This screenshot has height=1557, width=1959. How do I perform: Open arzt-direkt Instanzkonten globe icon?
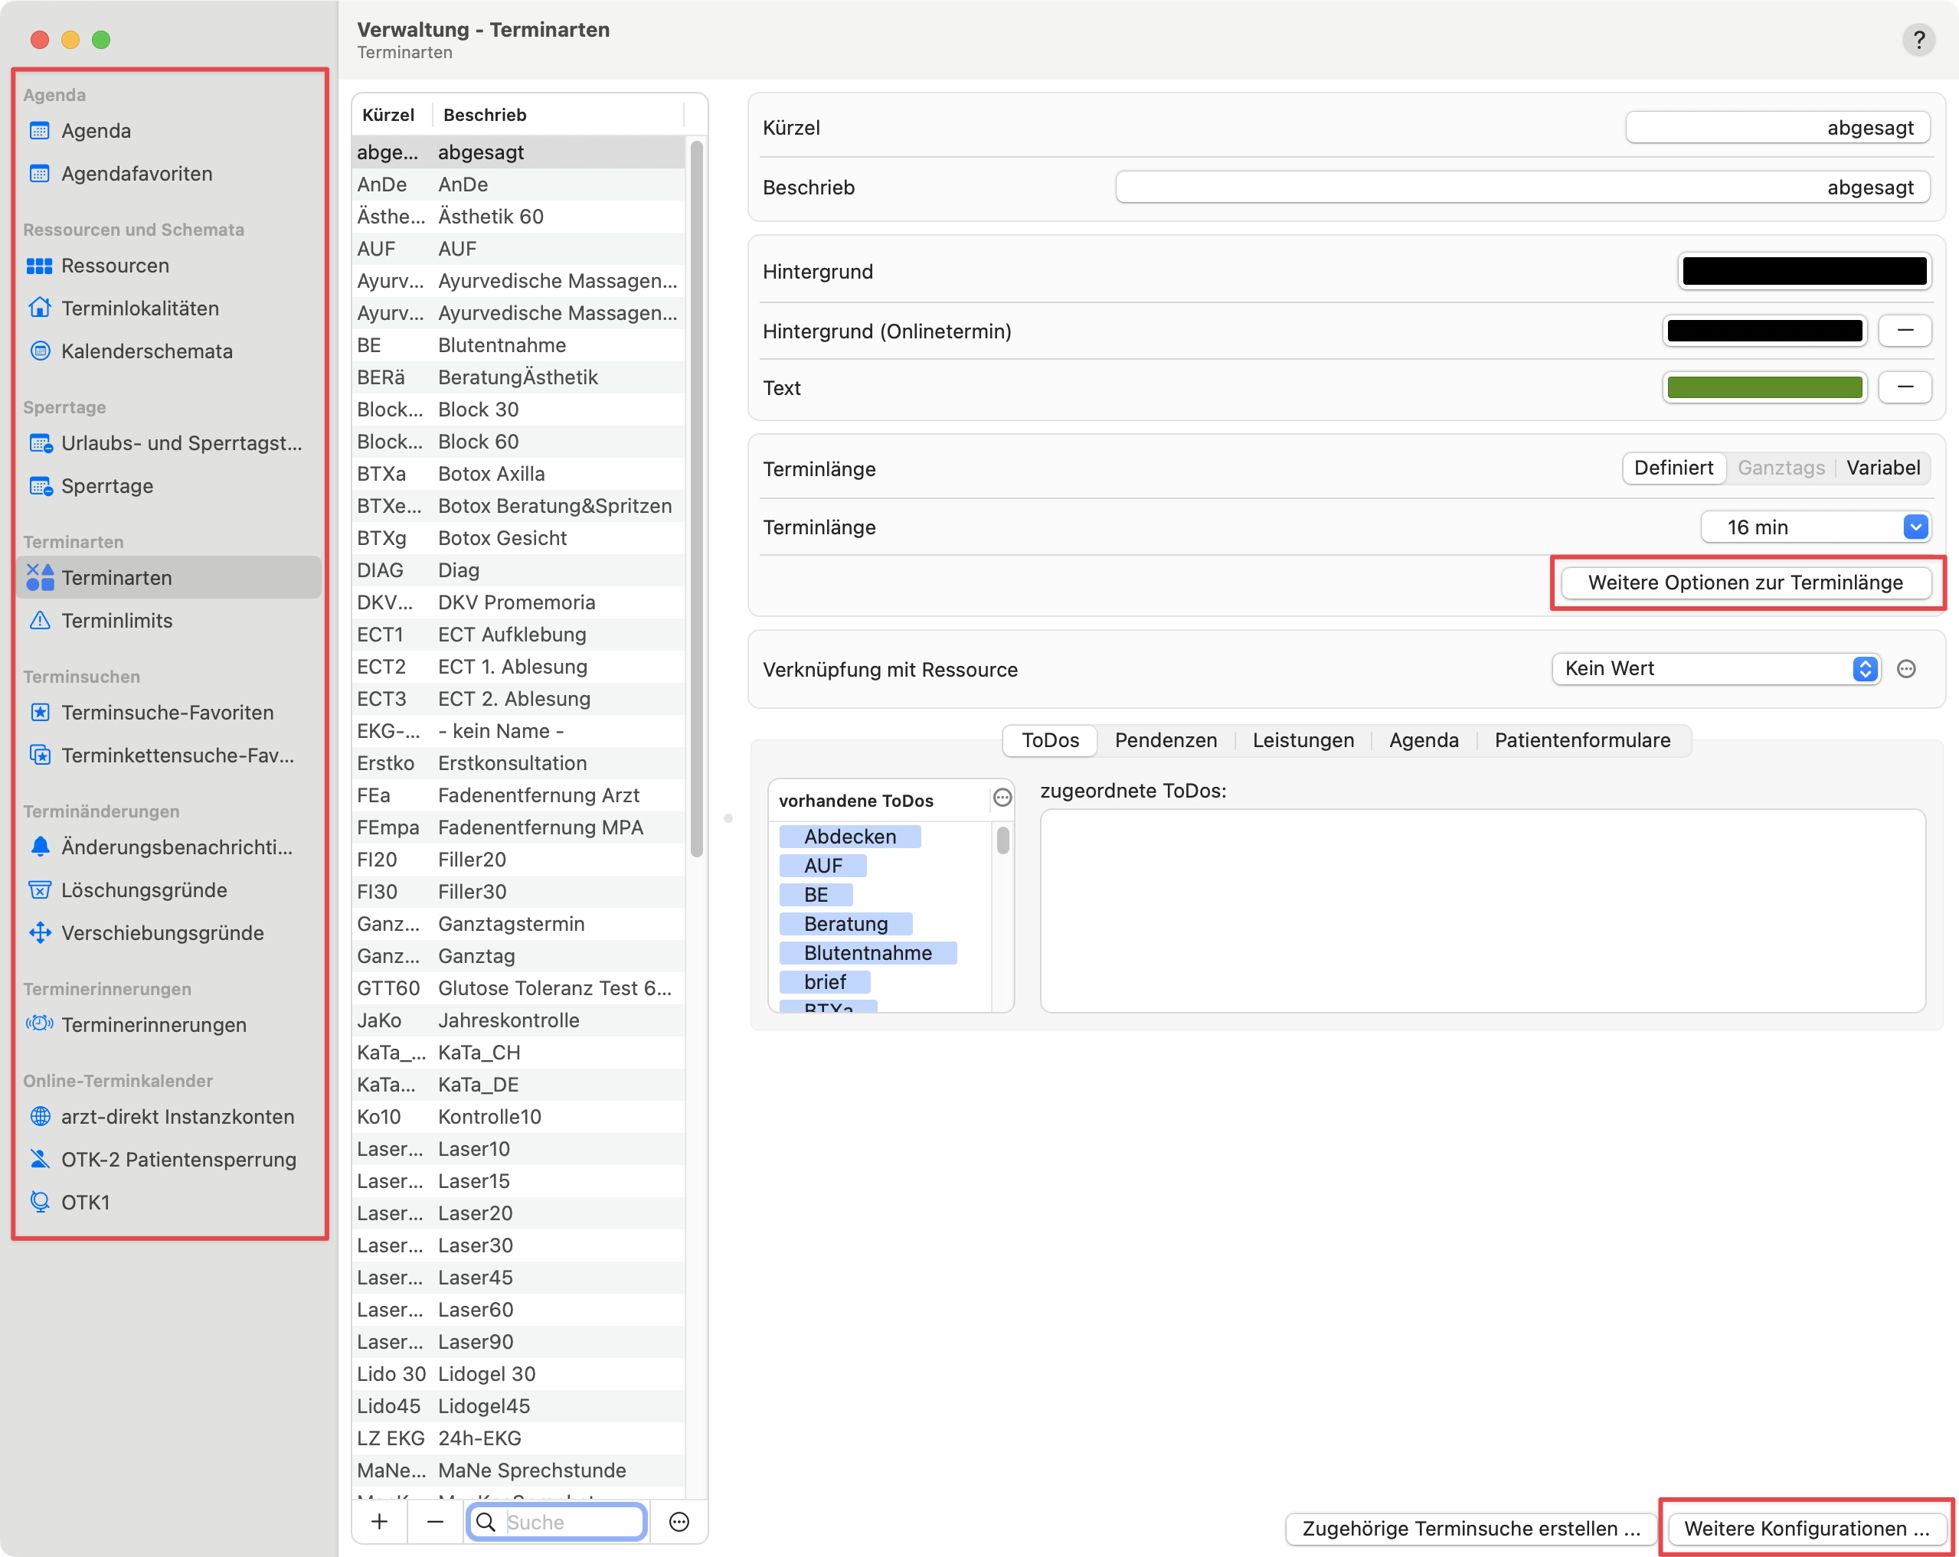point(39,1116)
